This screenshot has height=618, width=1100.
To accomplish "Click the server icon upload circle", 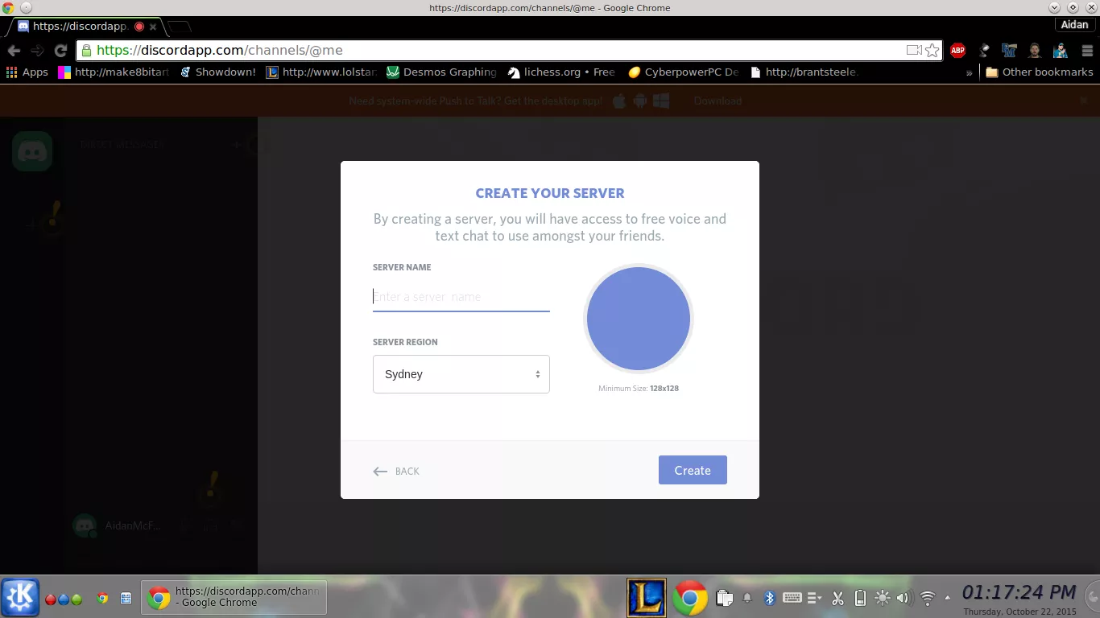I will 638,319.
